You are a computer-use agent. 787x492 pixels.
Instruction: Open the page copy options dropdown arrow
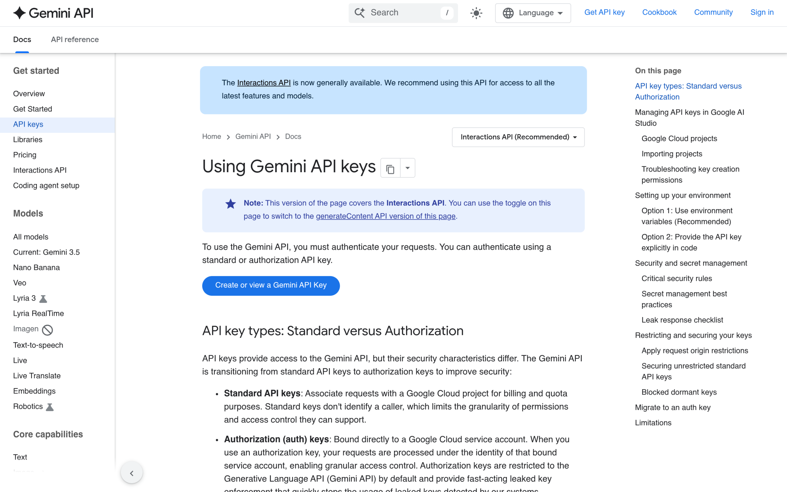407,168
